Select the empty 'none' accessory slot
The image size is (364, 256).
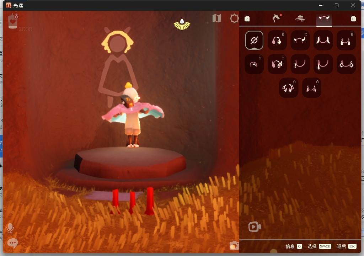click(x=254, y=40)
